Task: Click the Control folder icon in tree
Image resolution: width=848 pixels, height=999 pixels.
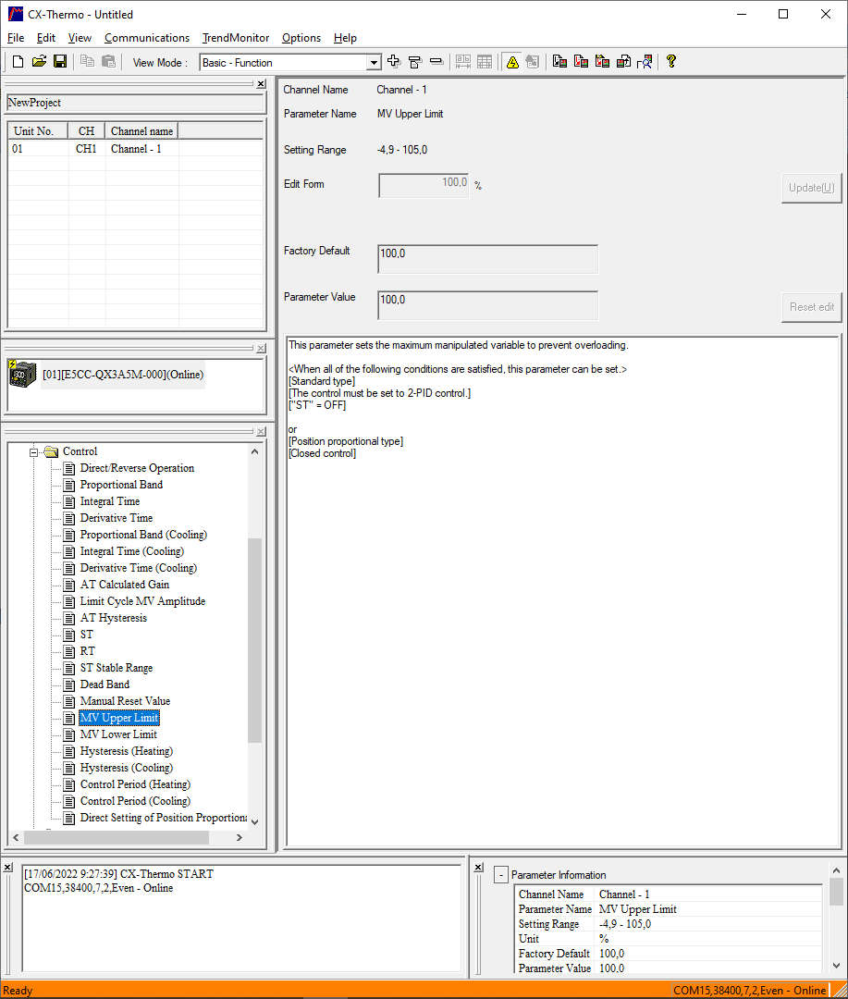Action: pos(51,451)
